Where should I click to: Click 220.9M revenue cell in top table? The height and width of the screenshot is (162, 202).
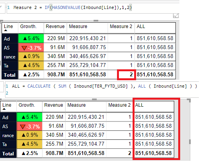(x=55, y=38)
